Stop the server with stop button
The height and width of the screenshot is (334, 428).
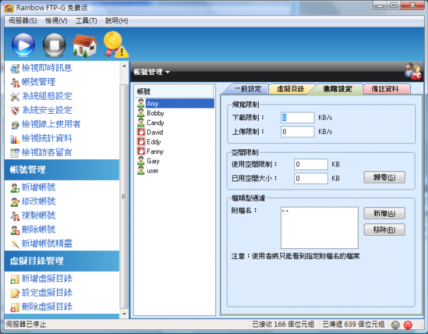(54, 45)
